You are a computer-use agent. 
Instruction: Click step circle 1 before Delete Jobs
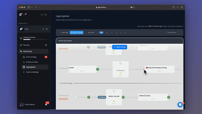[137, 97]
